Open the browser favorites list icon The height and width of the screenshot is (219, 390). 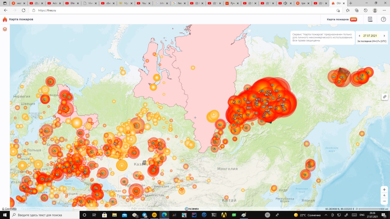pyautogui.click(x=348, y=10)
